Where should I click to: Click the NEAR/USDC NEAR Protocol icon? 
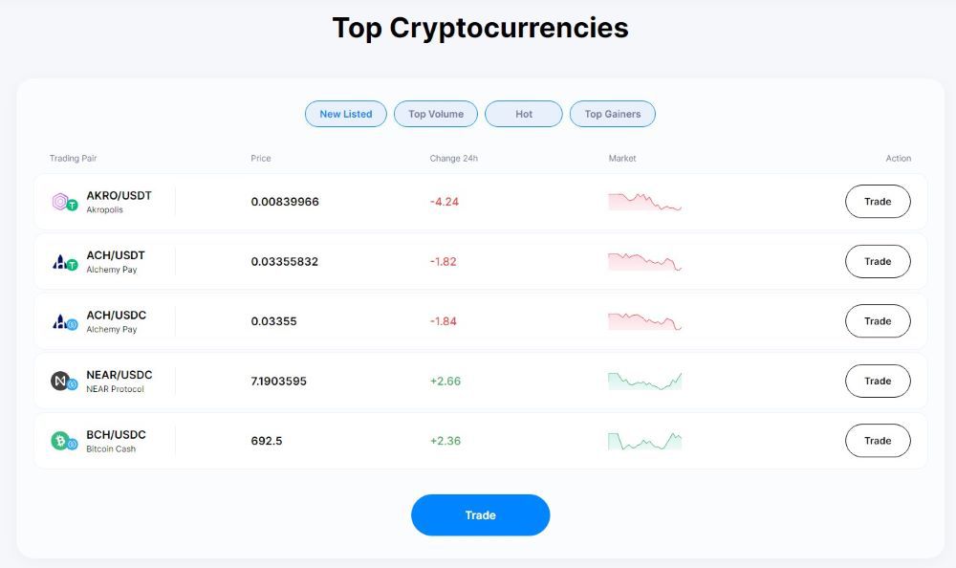point(64,382)
